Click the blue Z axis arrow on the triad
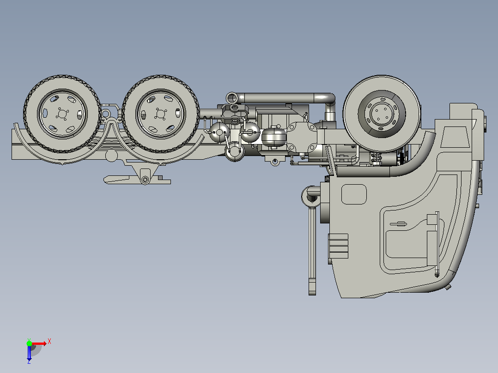Image resolution: width=498 pixels, height=373 pixels. pyautogui.click(x=29, y=354)
